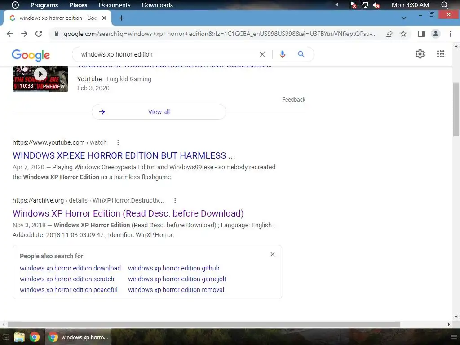The height and width of the screenshot is (345, 460).
Task: Click the address bar URL
Action: click(220, 34)
